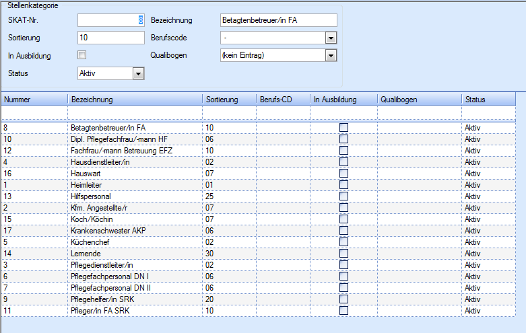Image resolution: width=526 pixels, height=333 pixels.
Task: Check In Ausbildung box for Betagtenbetreuer/in FA row
Action: coord(343,128)
